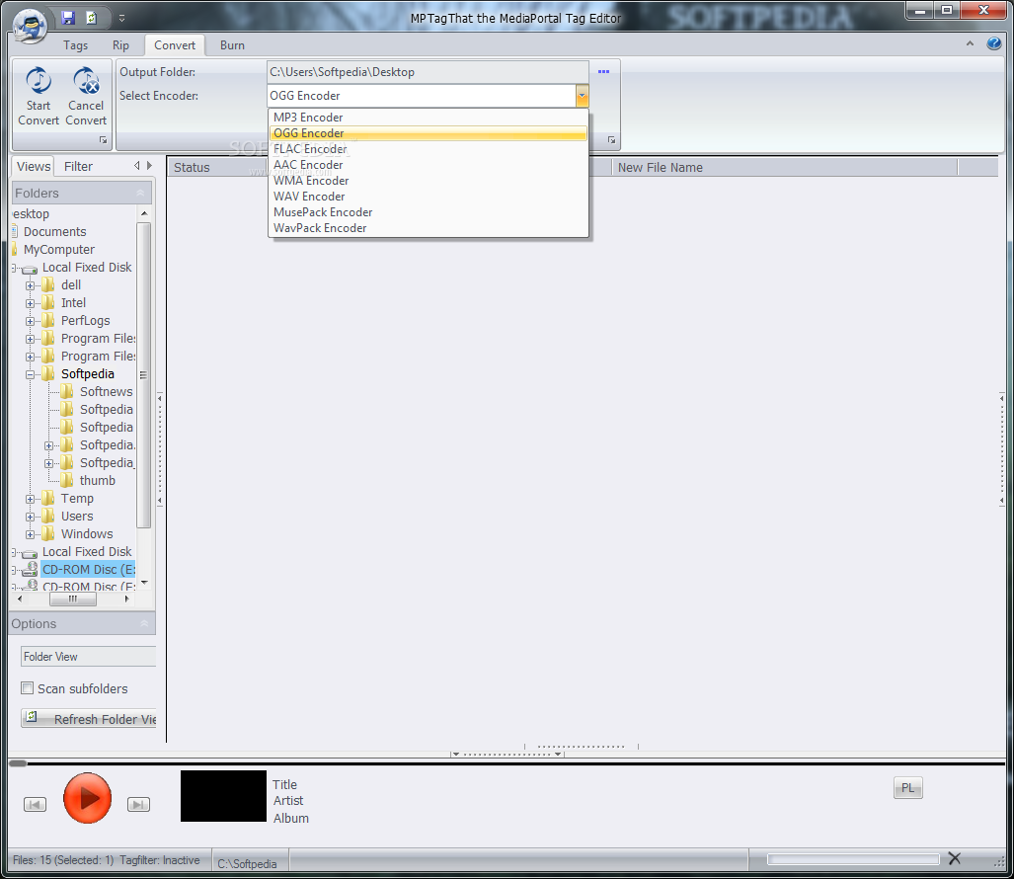Screen dimensions: 1014x879
Task: Switch to the Rip ribbon tab
Action: click(x=120, y=45)
